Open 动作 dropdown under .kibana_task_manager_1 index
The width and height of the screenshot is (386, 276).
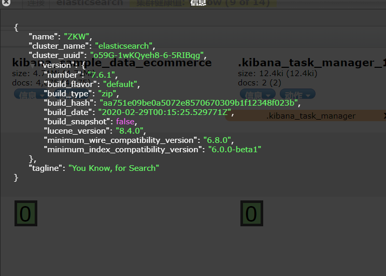coord(297,94)
